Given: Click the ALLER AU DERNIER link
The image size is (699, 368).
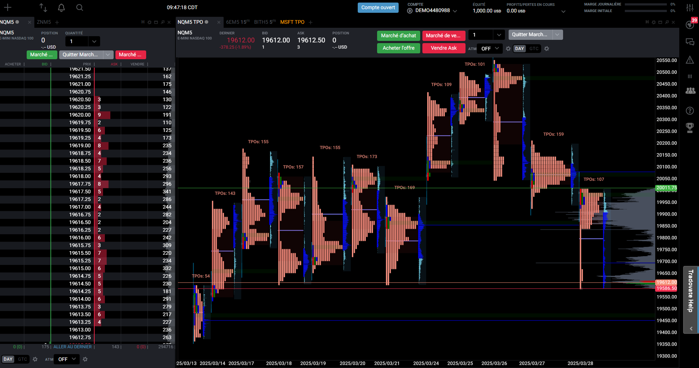Looking at the screenshot, I should point(73,347).
